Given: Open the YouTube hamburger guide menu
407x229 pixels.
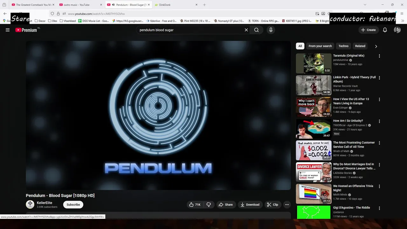Looking at the screenshot, I should click(8, 30).
